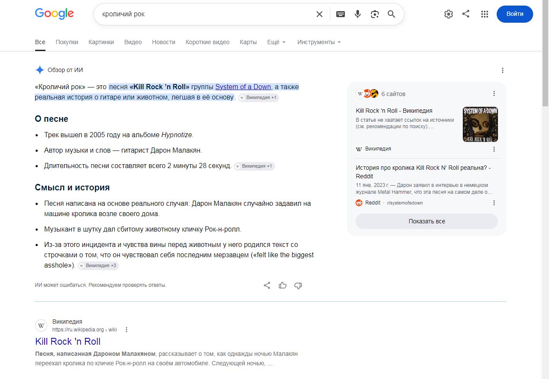Click the Wikipedia favicon in search result
Image resolution: width=549 pixels, height=379 pixels.
tap(41, 325)
